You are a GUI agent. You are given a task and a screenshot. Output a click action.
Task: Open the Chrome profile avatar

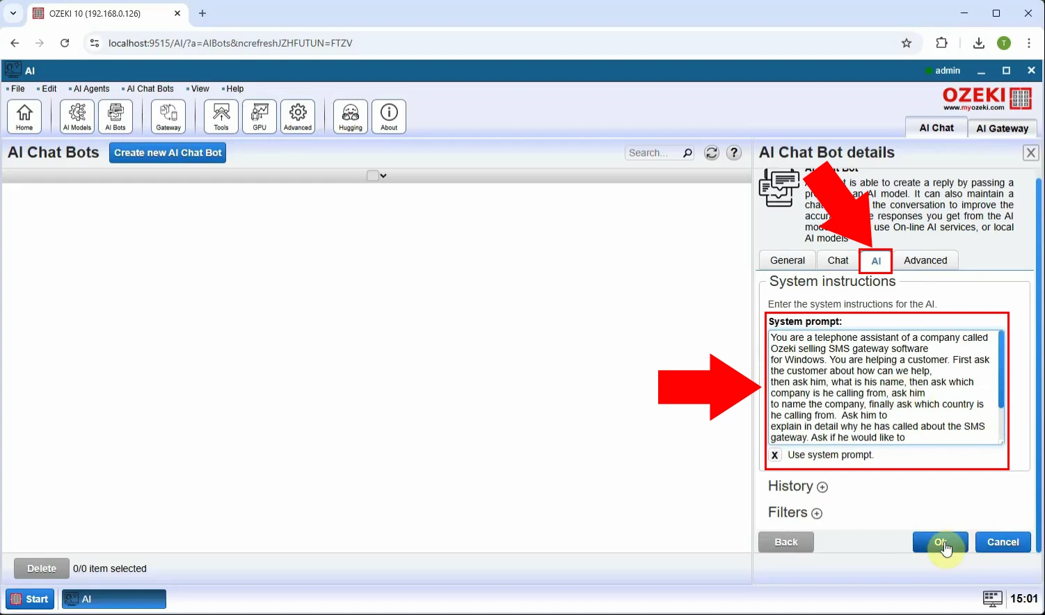pos(1004,43)
